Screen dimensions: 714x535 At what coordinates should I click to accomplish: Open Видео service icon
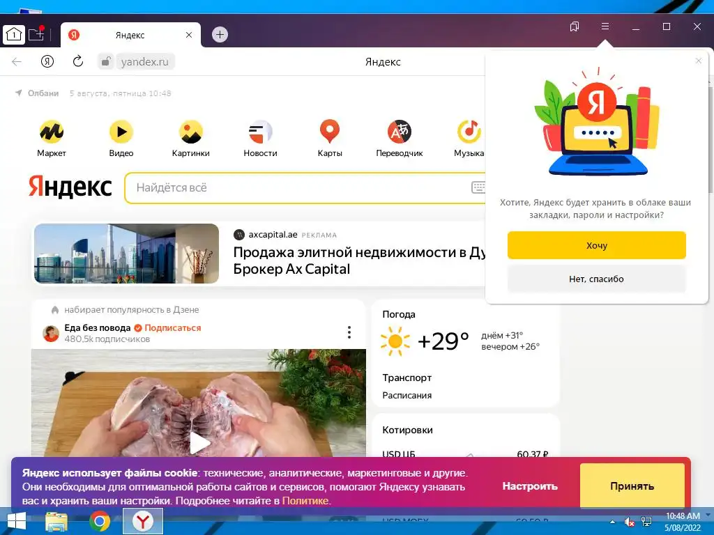point(121,139)
